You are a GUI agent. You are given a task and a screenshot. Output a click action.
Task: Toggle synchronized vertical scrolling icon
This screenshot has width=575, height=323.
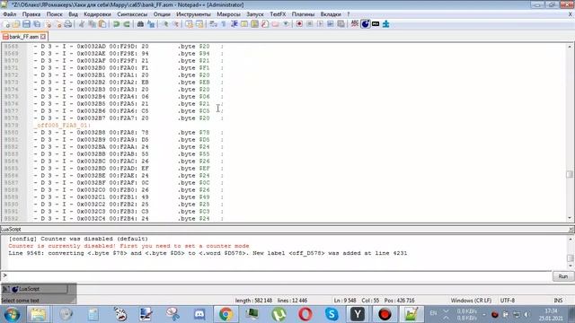[190, 24]
